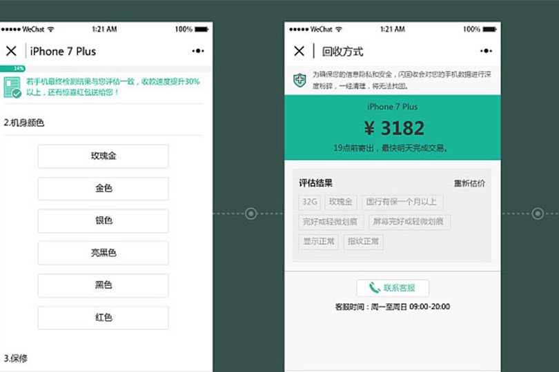This screenshot has height=372, width=559.
Task: Click the green document check icon
Action: click(x=12, y=87)
